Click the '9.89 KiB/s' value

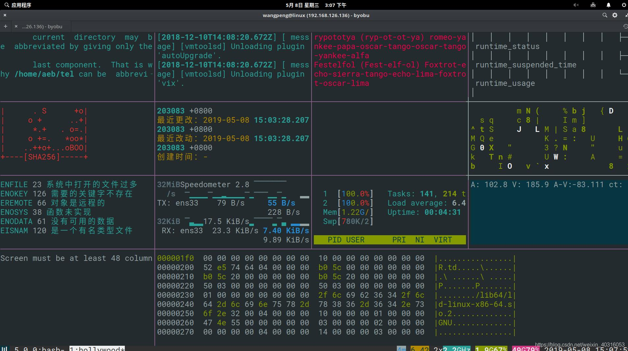pos(286,240)
